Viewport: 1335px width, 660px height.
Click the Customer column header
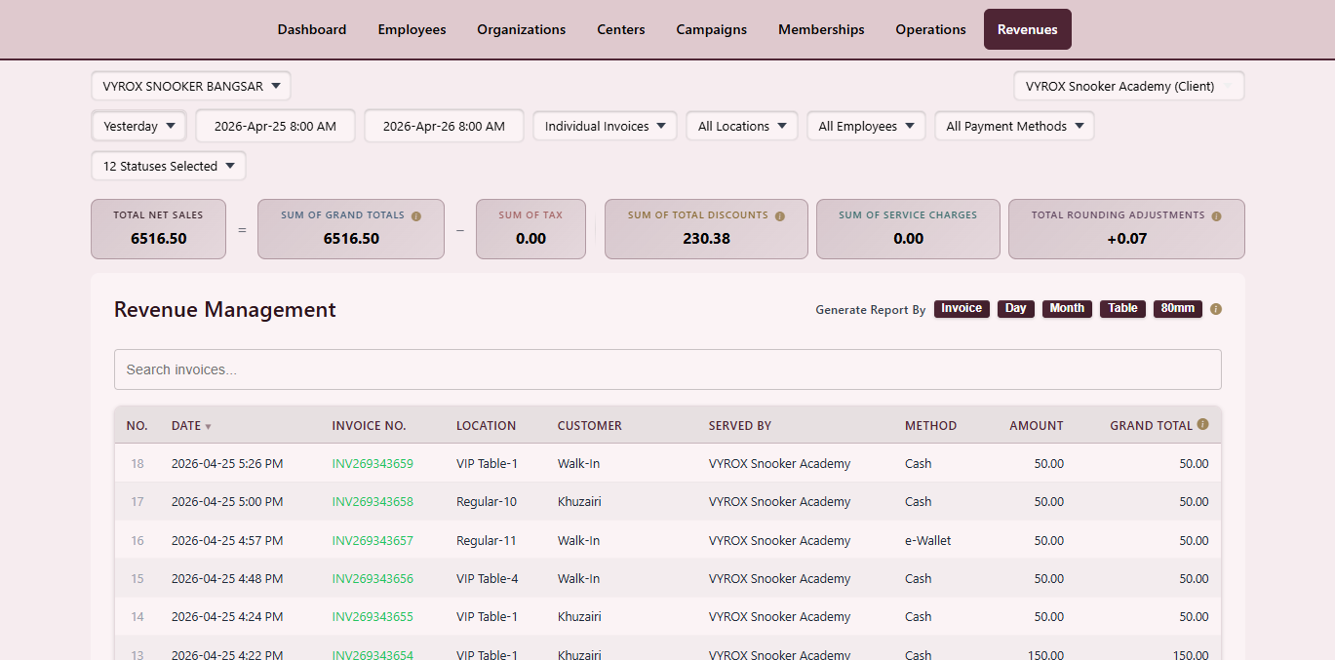click(589, 426)
